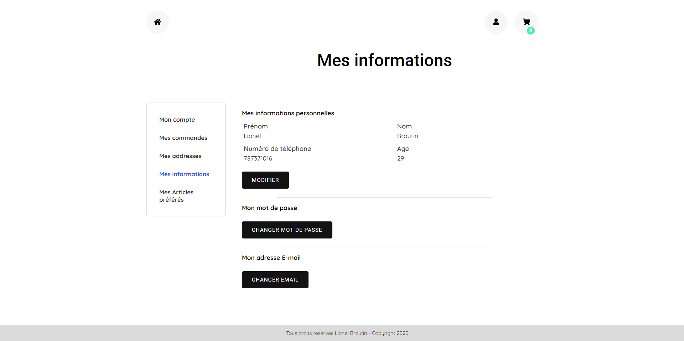Go to Mon compte in sidebar

coord(177,120)
